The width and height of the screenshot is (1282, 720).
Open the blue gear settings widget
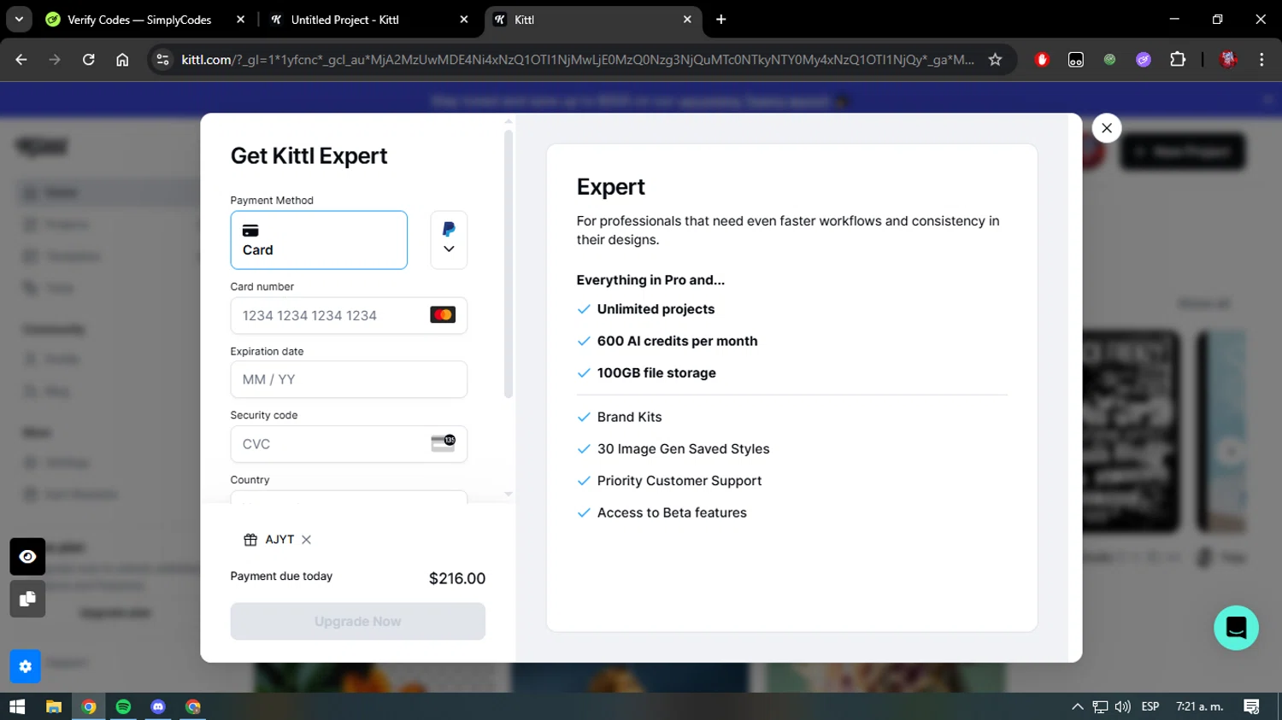pos(25,666)
